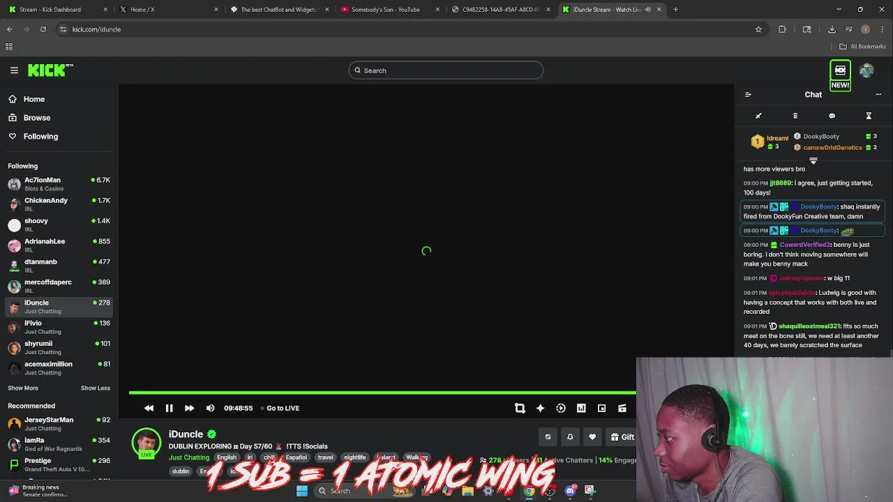Open shoovy channel in Following list

[59, 225]
